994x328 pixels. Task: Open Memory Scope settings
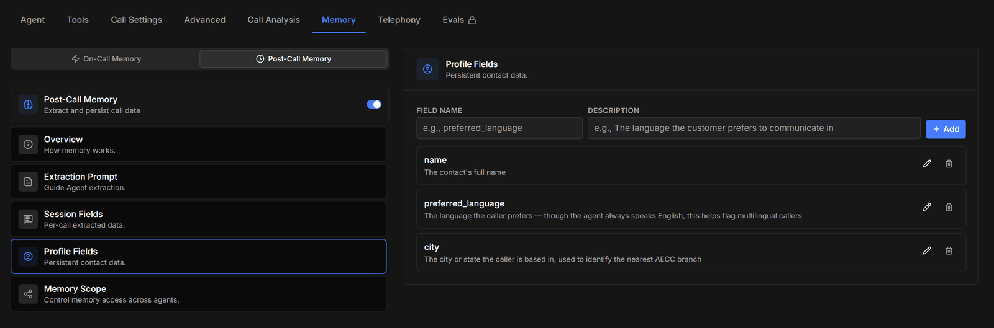click(x=199, y=294)
